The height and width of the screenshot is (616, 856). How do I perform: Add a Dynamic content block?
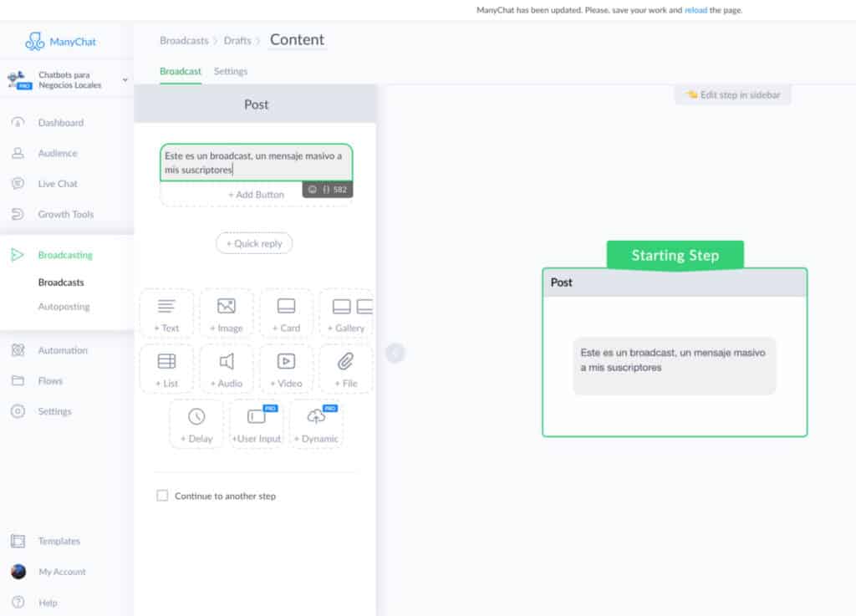click(316, 424)
